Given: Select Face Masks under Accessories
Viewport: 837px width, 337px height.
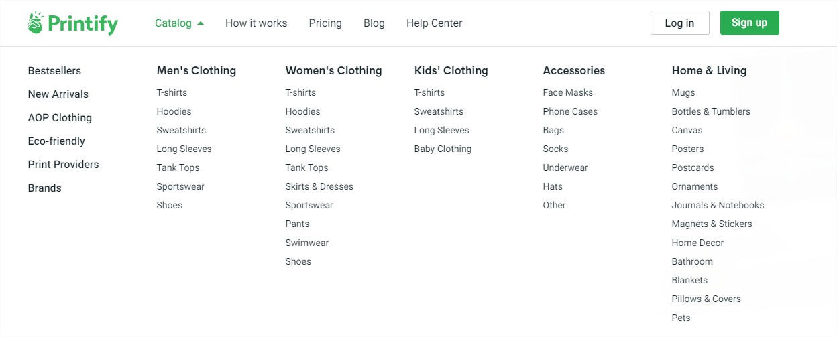Looking at the screenshot, I should [568, 92].
